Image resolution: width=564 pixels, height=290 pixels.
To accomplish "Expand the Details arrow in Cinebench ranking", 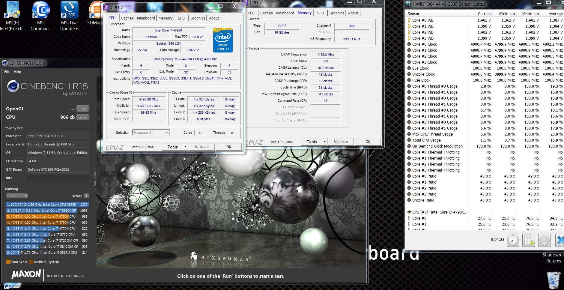I will [86, 196].
